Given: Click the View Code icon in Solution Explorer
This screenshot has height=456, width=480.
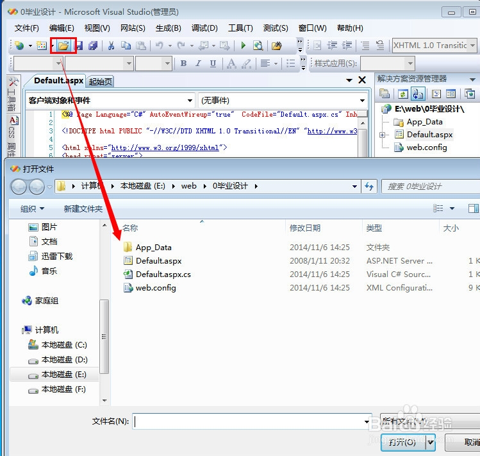Looking at the screenshot, I should coord(436,94).
